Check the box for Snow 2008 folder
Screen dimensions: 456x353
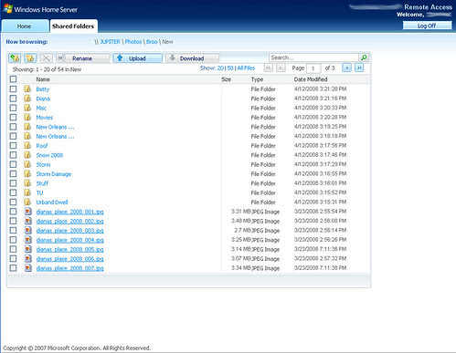(13, 155)
